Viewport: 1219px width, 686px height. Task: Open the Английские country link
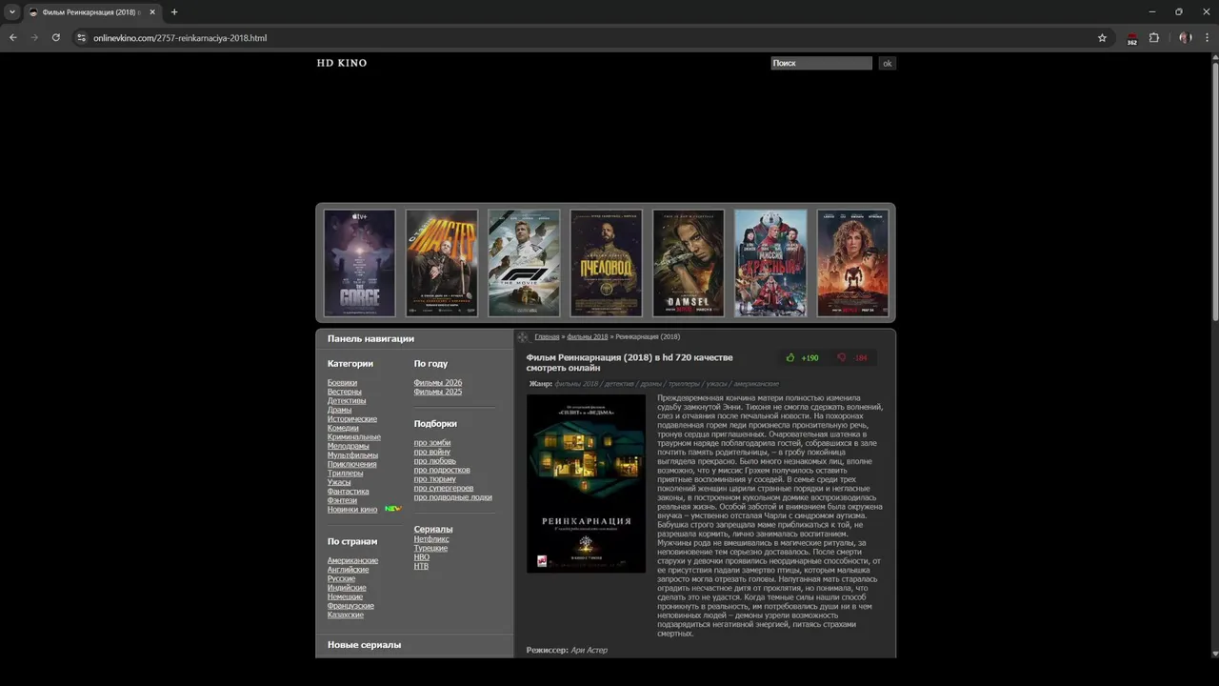[x=348, y=570]
